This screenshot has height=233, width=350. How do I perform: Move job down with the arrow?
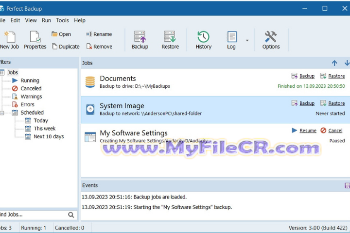(x=347, y=63)
